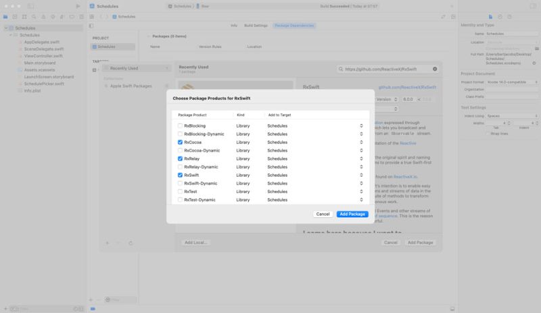Switch to the Package Dependencies tab
Image resolution: width=541 pixels, height=313 pixels.
(x=294, y=26)
